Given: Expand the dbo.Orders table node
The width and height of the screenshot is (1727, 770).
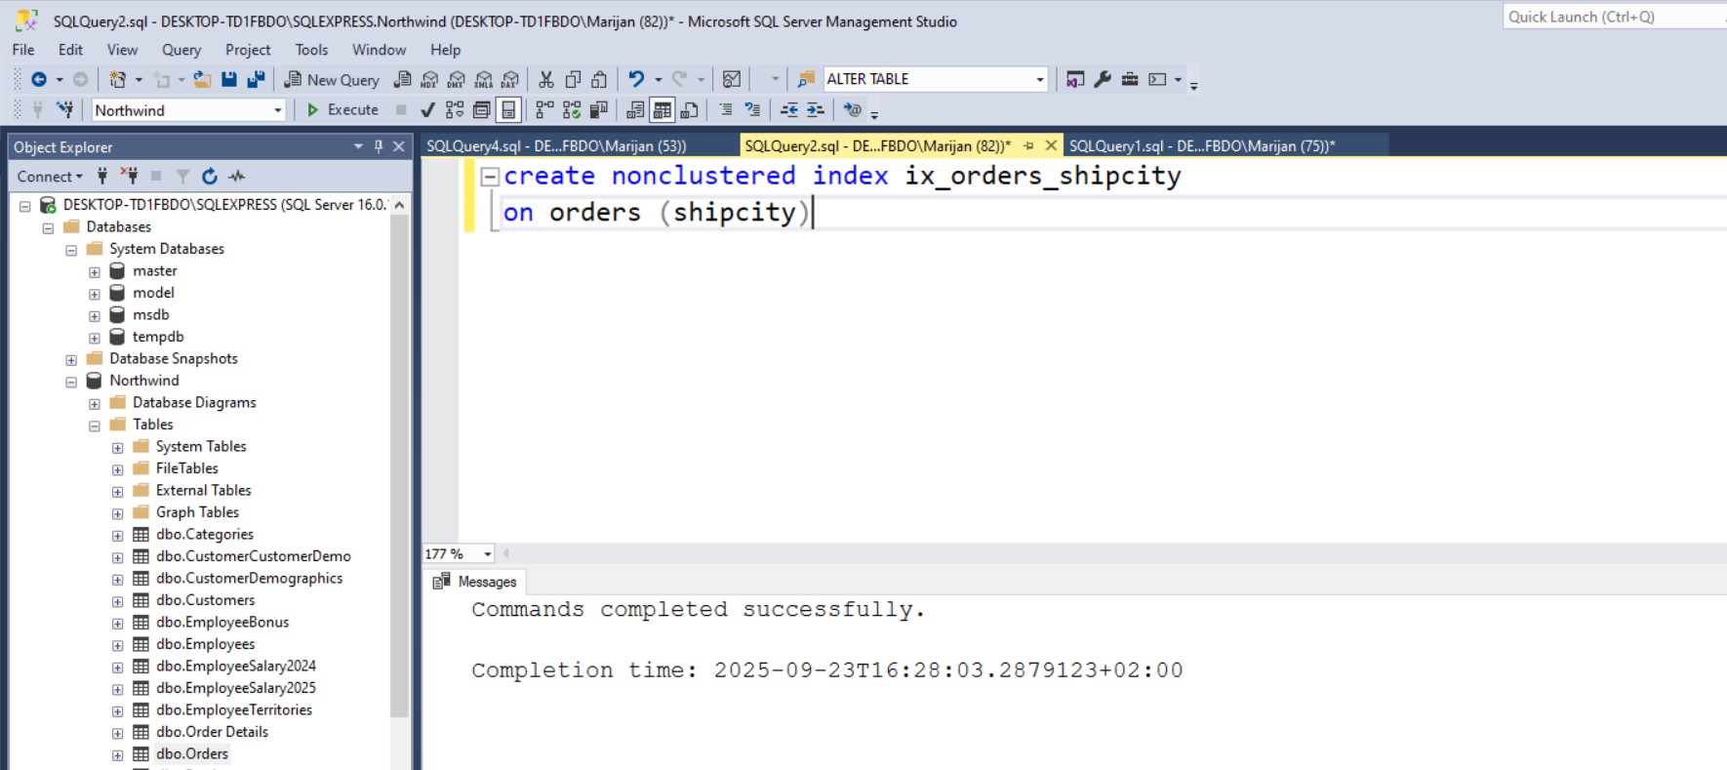Looking at the screenshot, I should [117, 754].
